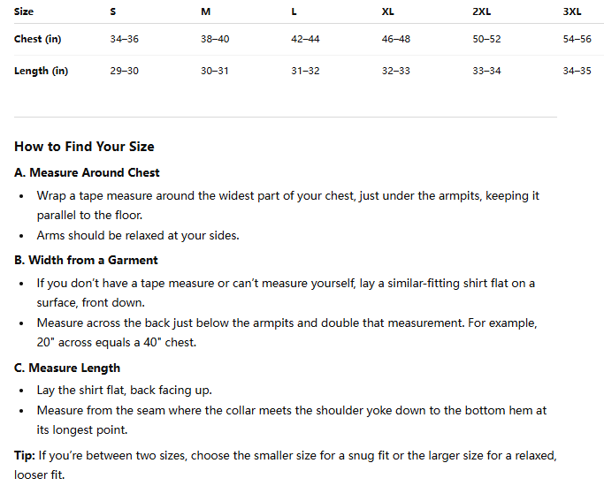This screenshot has width=604, height=486.
Task: Click the 50–52 chest measurement cell
Action: 486,39
